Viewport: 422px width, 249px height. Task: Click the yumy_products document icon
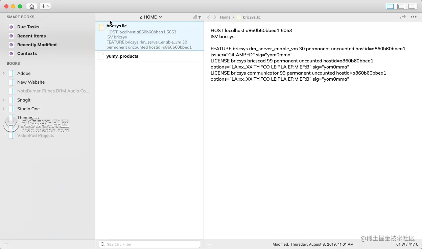tap(101, 56)
